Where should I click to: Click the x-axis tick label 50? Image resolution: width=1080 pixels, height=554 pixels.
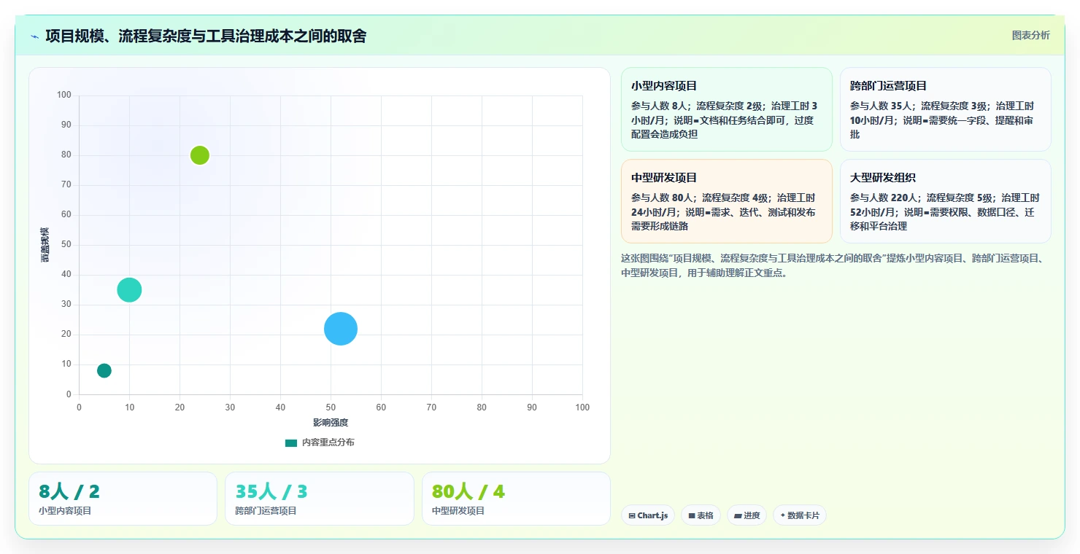331,407
